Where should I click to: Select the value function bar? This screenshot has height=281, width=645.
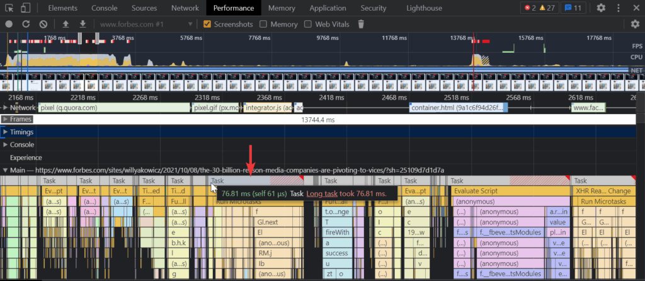click(557, 222)
